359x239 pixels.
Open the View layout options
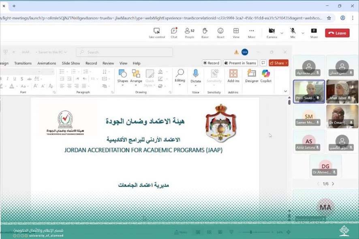(236, 32)
